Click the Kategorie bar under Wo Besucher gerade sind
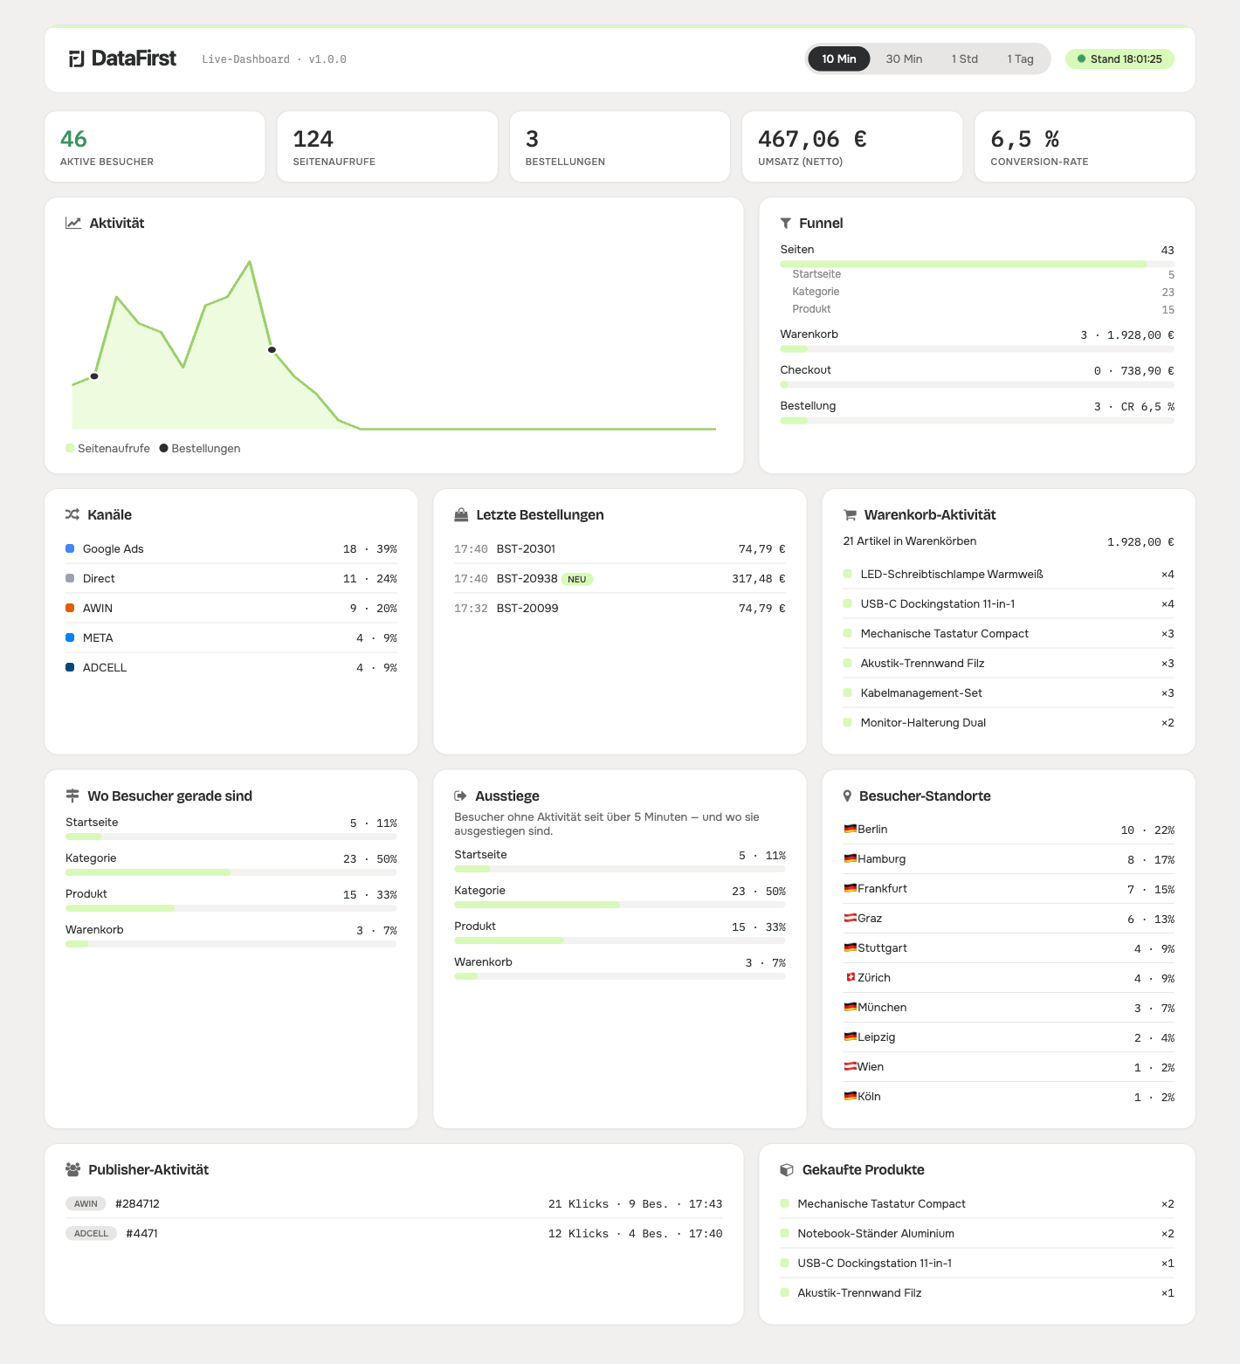The image size is (1240, 1364). click(x=231, y=872)
